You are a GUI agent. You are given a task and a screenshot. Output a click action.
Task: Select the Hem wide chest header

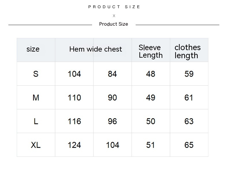[x=96, y=49]
